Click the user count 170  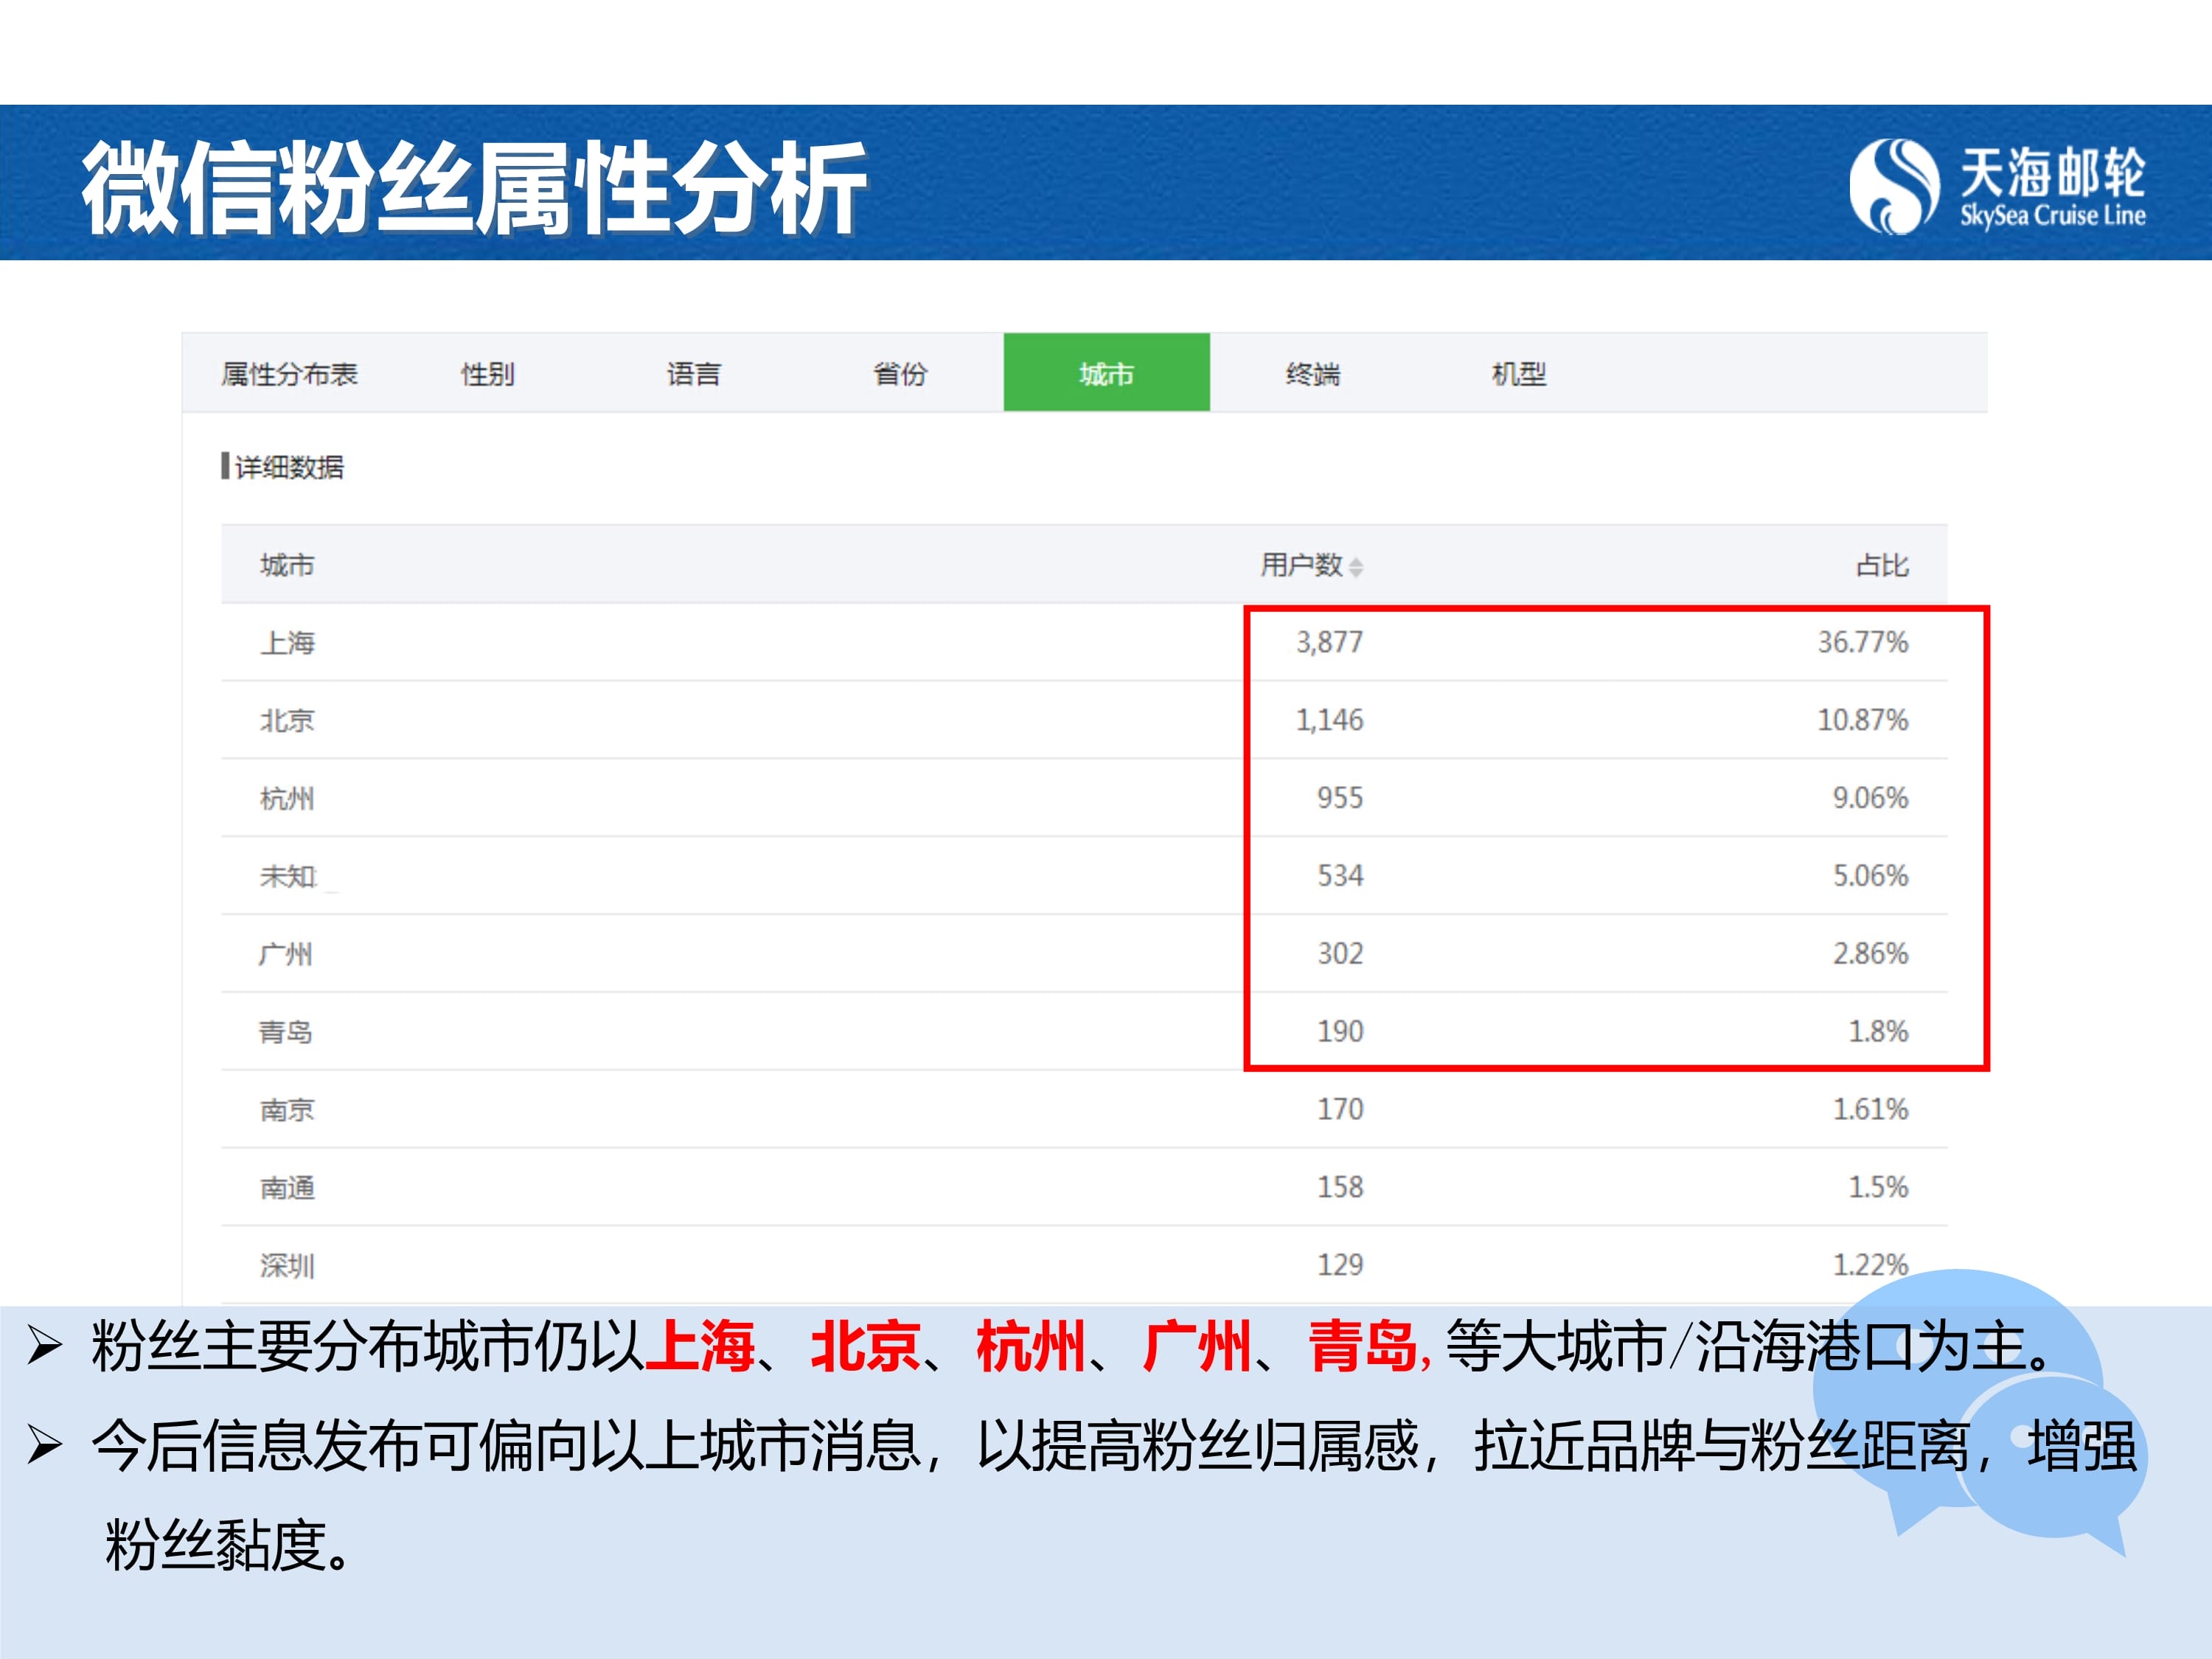[x=1340, y=1110]
